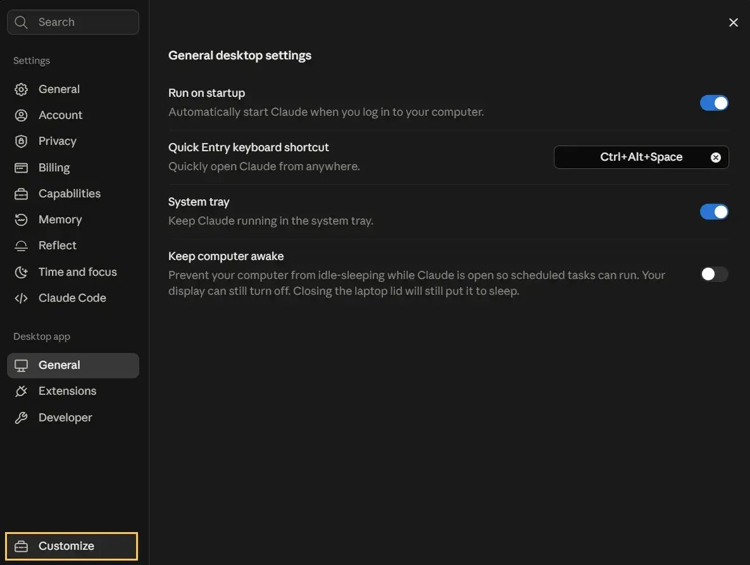Image resolution: width=750 pixels, height=565 pixels.
Task: Go to Account settings
Action: [73, 115]
